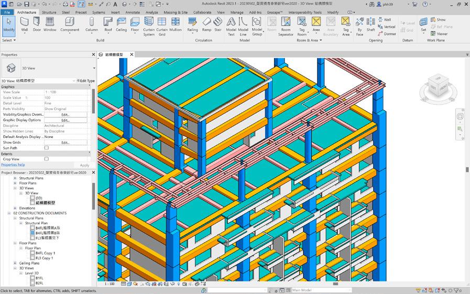Switch to the Massing & Site tab
470x294 pixels.
pyautogui.click(x=176, y=12)
